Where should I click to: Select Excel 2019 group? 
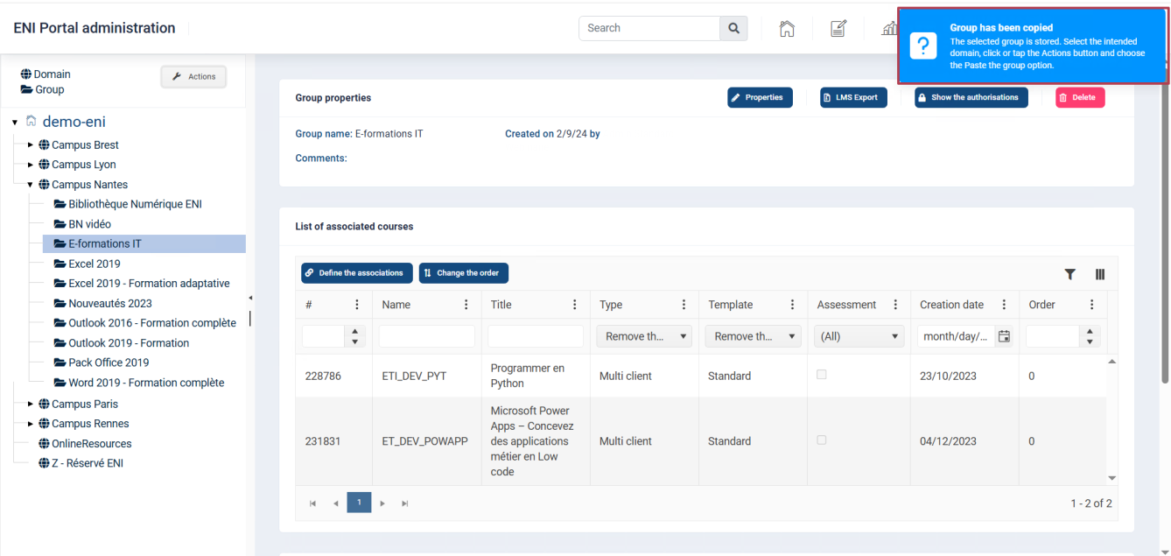tap(87, 264)
